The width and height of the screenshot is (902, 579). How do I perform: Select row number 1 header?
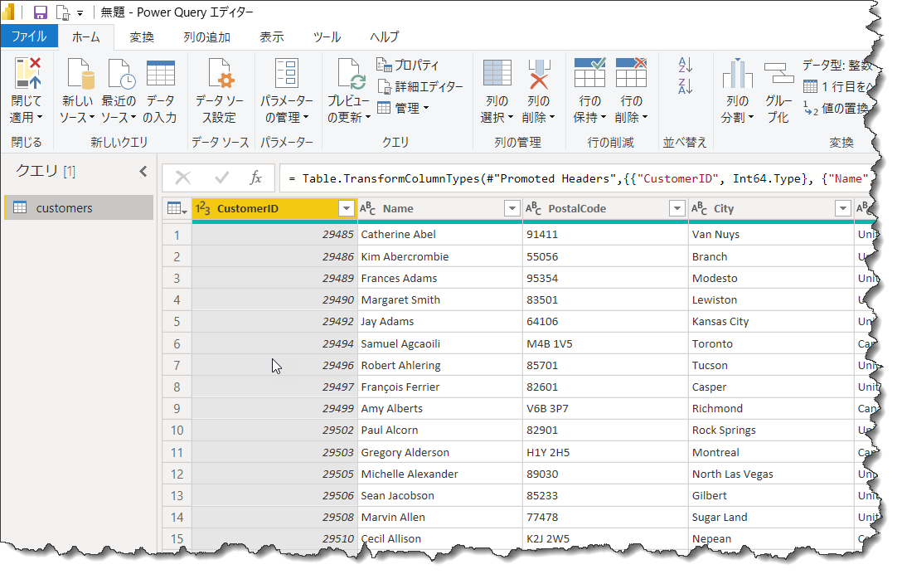pyautogui.click(x=177, y=235)
